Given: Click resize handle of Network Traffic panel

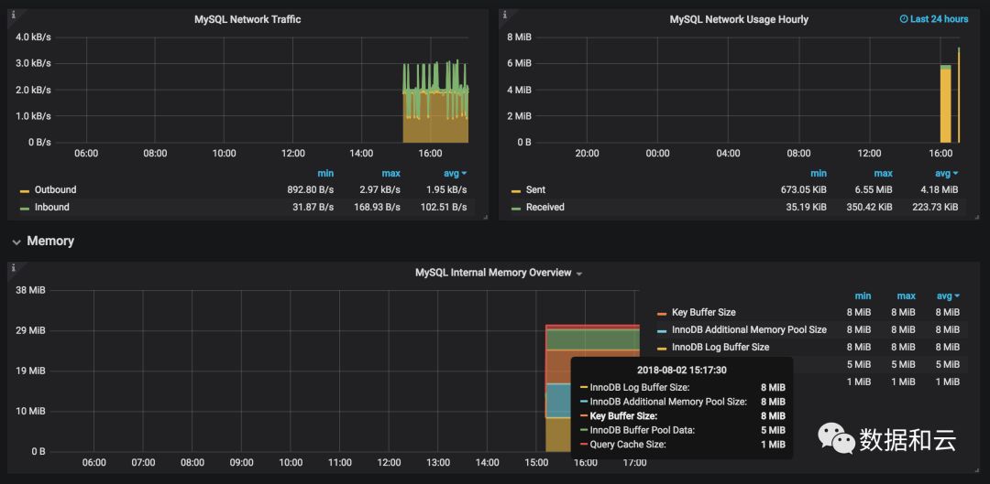Looking at the screenshot, I should [485, 217].
